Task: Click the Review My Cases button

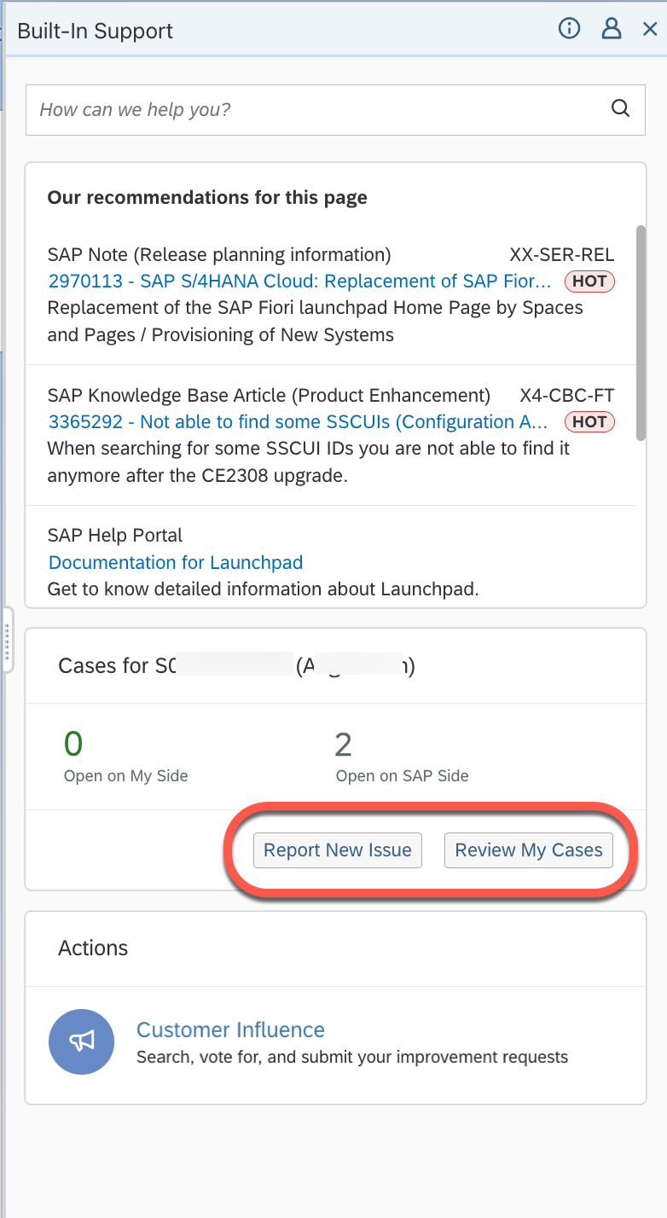Action: pos(529,850)
